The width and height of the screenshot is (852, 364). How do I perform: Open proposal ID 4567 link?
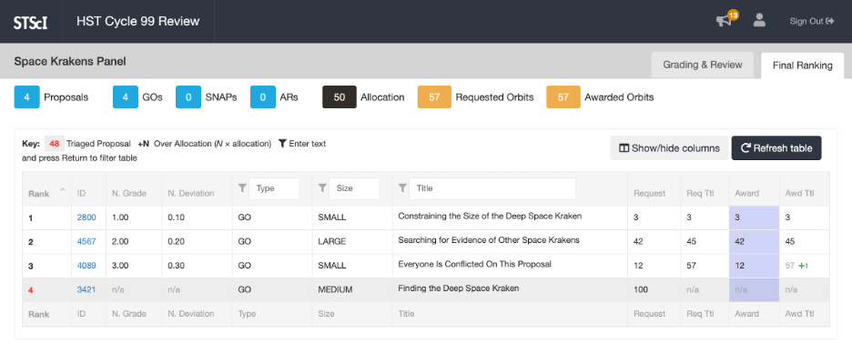pos(86,241)
